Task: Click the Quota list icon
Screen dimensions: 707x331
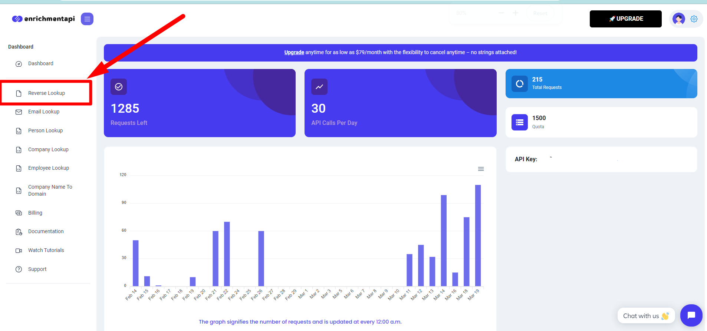Action: coord(519,122)
